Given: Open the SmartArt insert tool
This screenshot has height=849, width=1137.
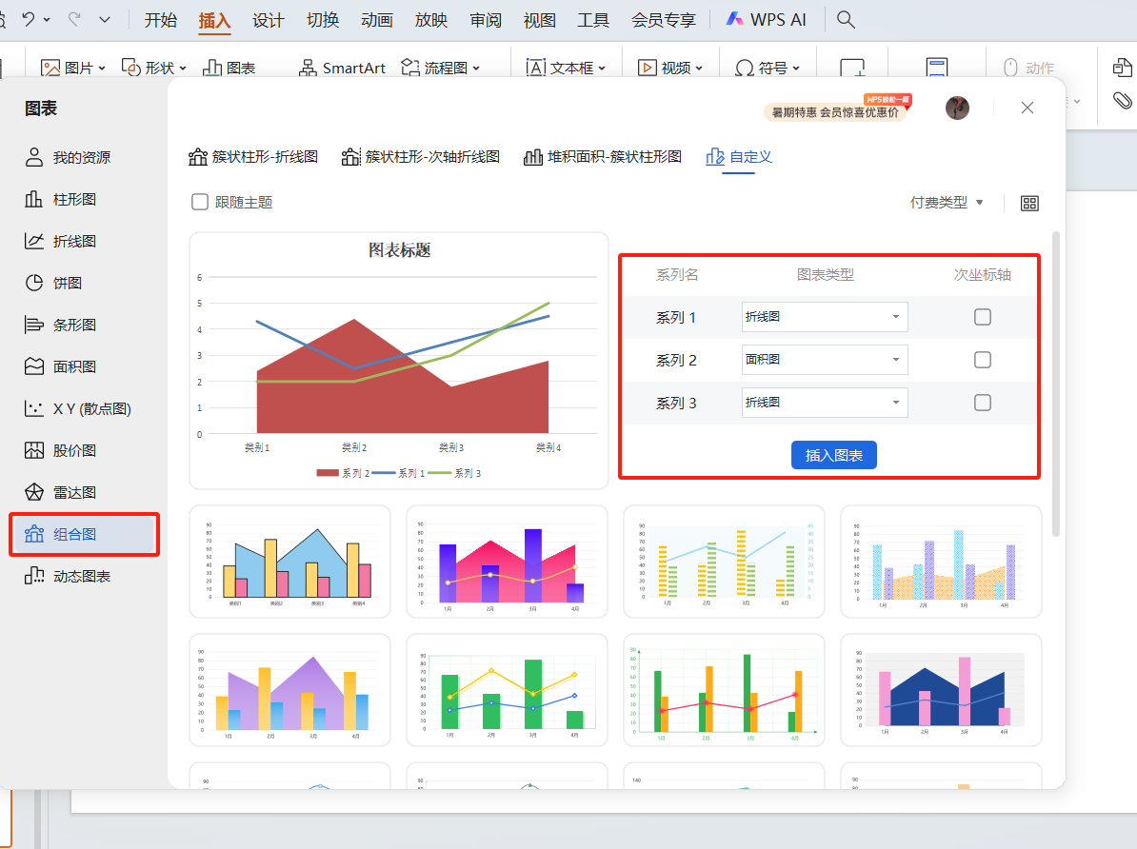Looking at the screenshot, I should point(341,67).
